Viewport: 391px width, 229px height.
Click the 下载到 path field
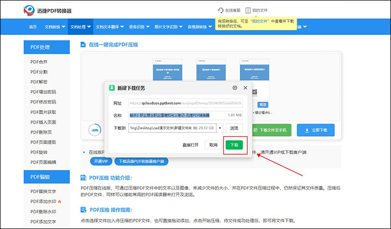tap(173, 128)
